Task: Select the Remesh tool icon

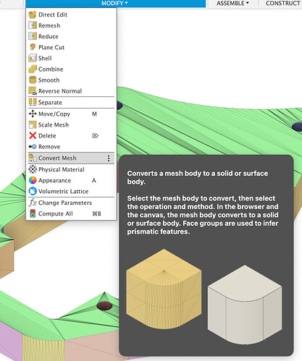Action: 33,25
